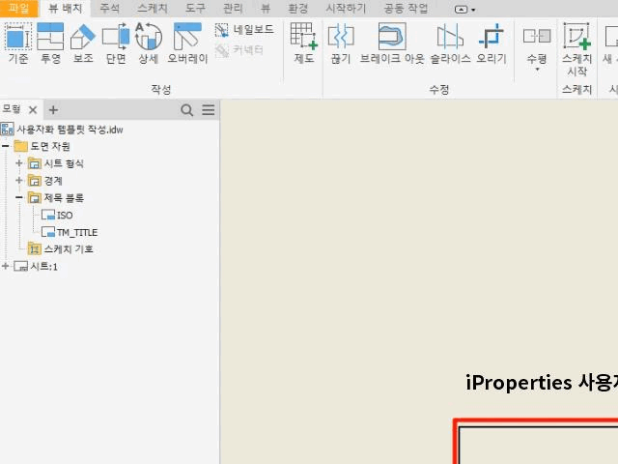Image resolution: width=618 pixels, height=464 pixels.
Task: Expand the 시트:1 node
Action: pos(6,266)
